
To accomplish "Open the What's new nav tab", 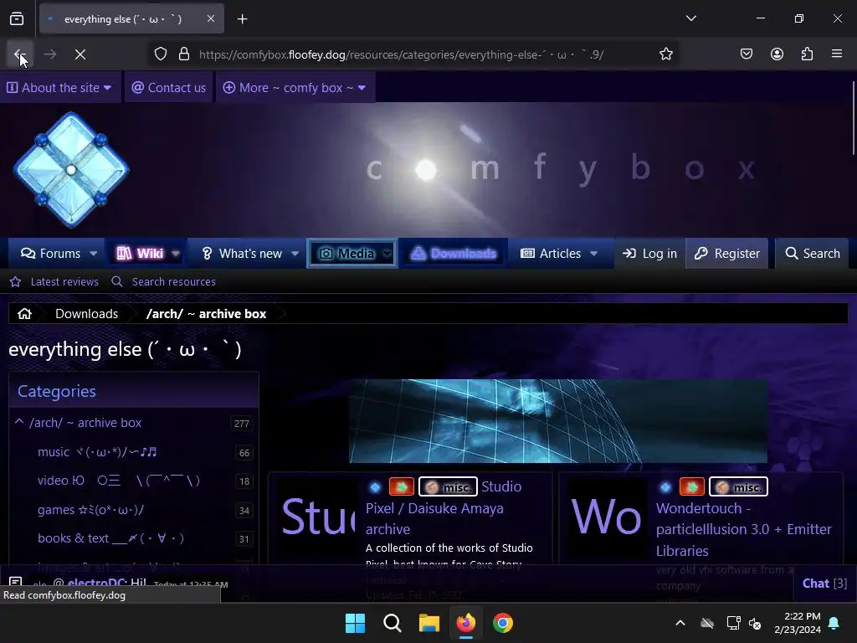I will (x=242, y=253).
